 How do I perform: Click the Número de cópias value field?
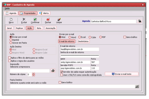30,75
